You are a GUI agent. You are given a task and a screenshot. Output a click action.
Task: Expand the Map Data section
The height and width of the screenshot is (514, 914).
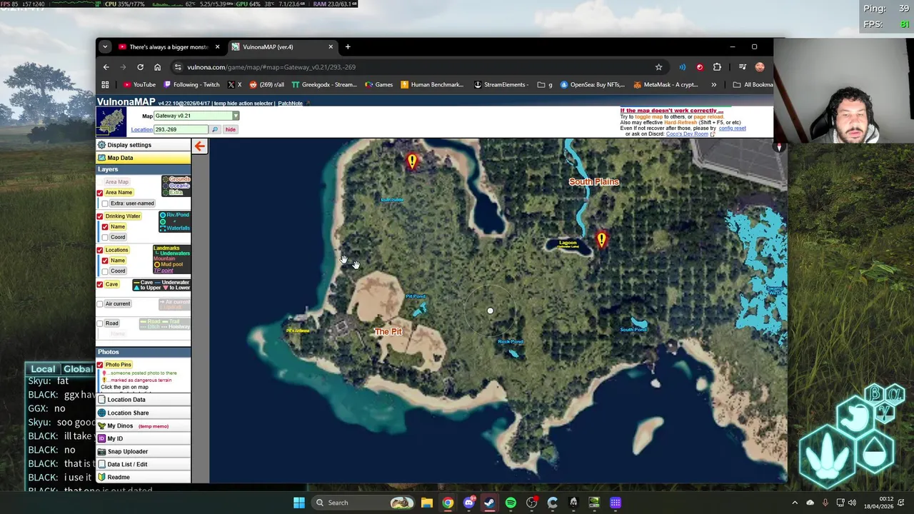[144, 158]
